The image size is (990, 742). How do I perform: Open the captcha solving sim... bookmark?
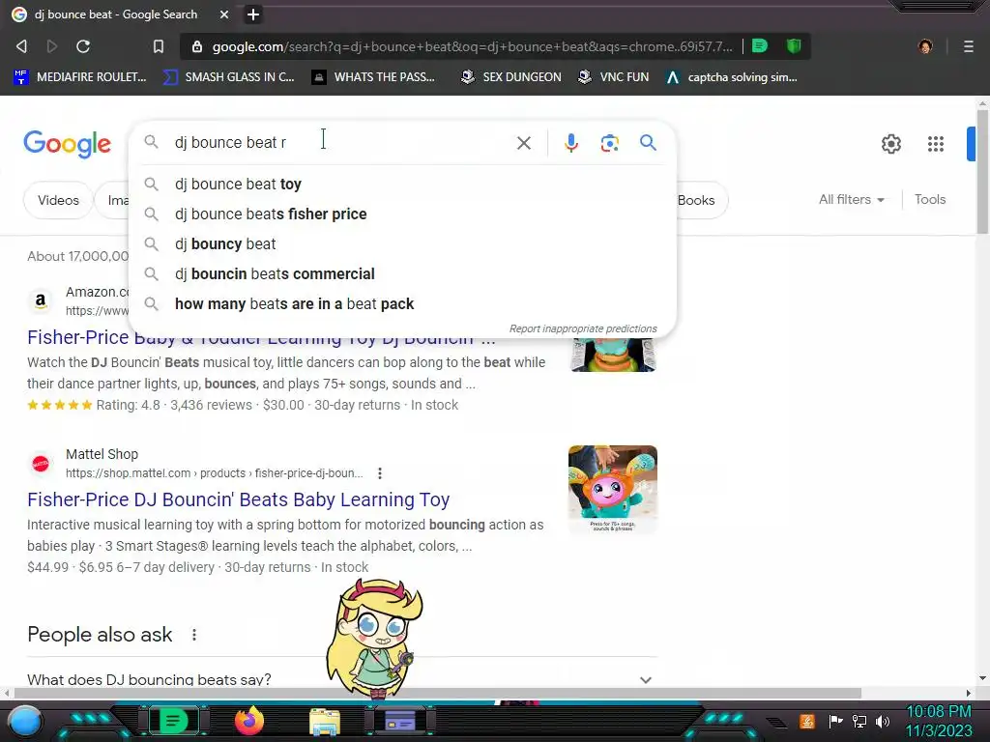[732, 77]
